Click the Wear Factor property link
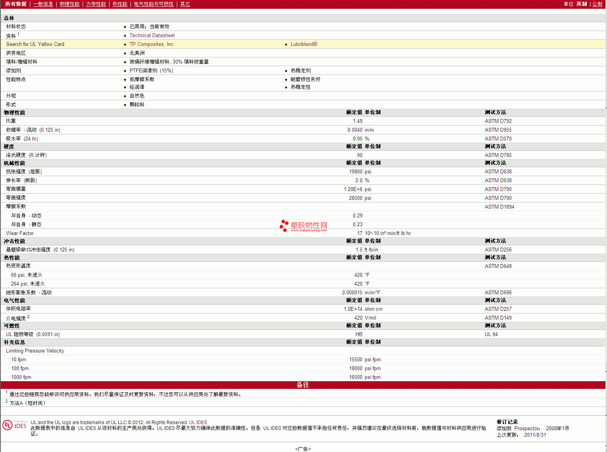Image resolution: width=607 pixels, height=452 pixels. [20, 233]
